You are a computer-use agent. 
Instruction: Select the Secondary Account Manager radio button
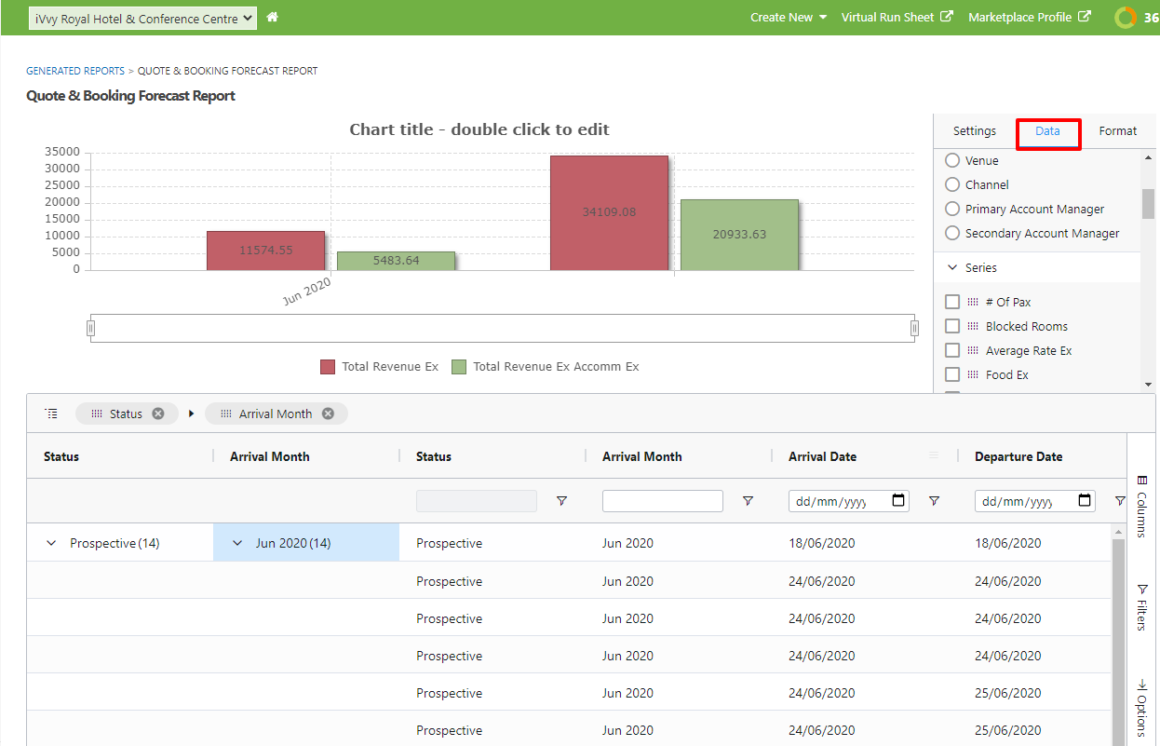(x=952, y=233)
